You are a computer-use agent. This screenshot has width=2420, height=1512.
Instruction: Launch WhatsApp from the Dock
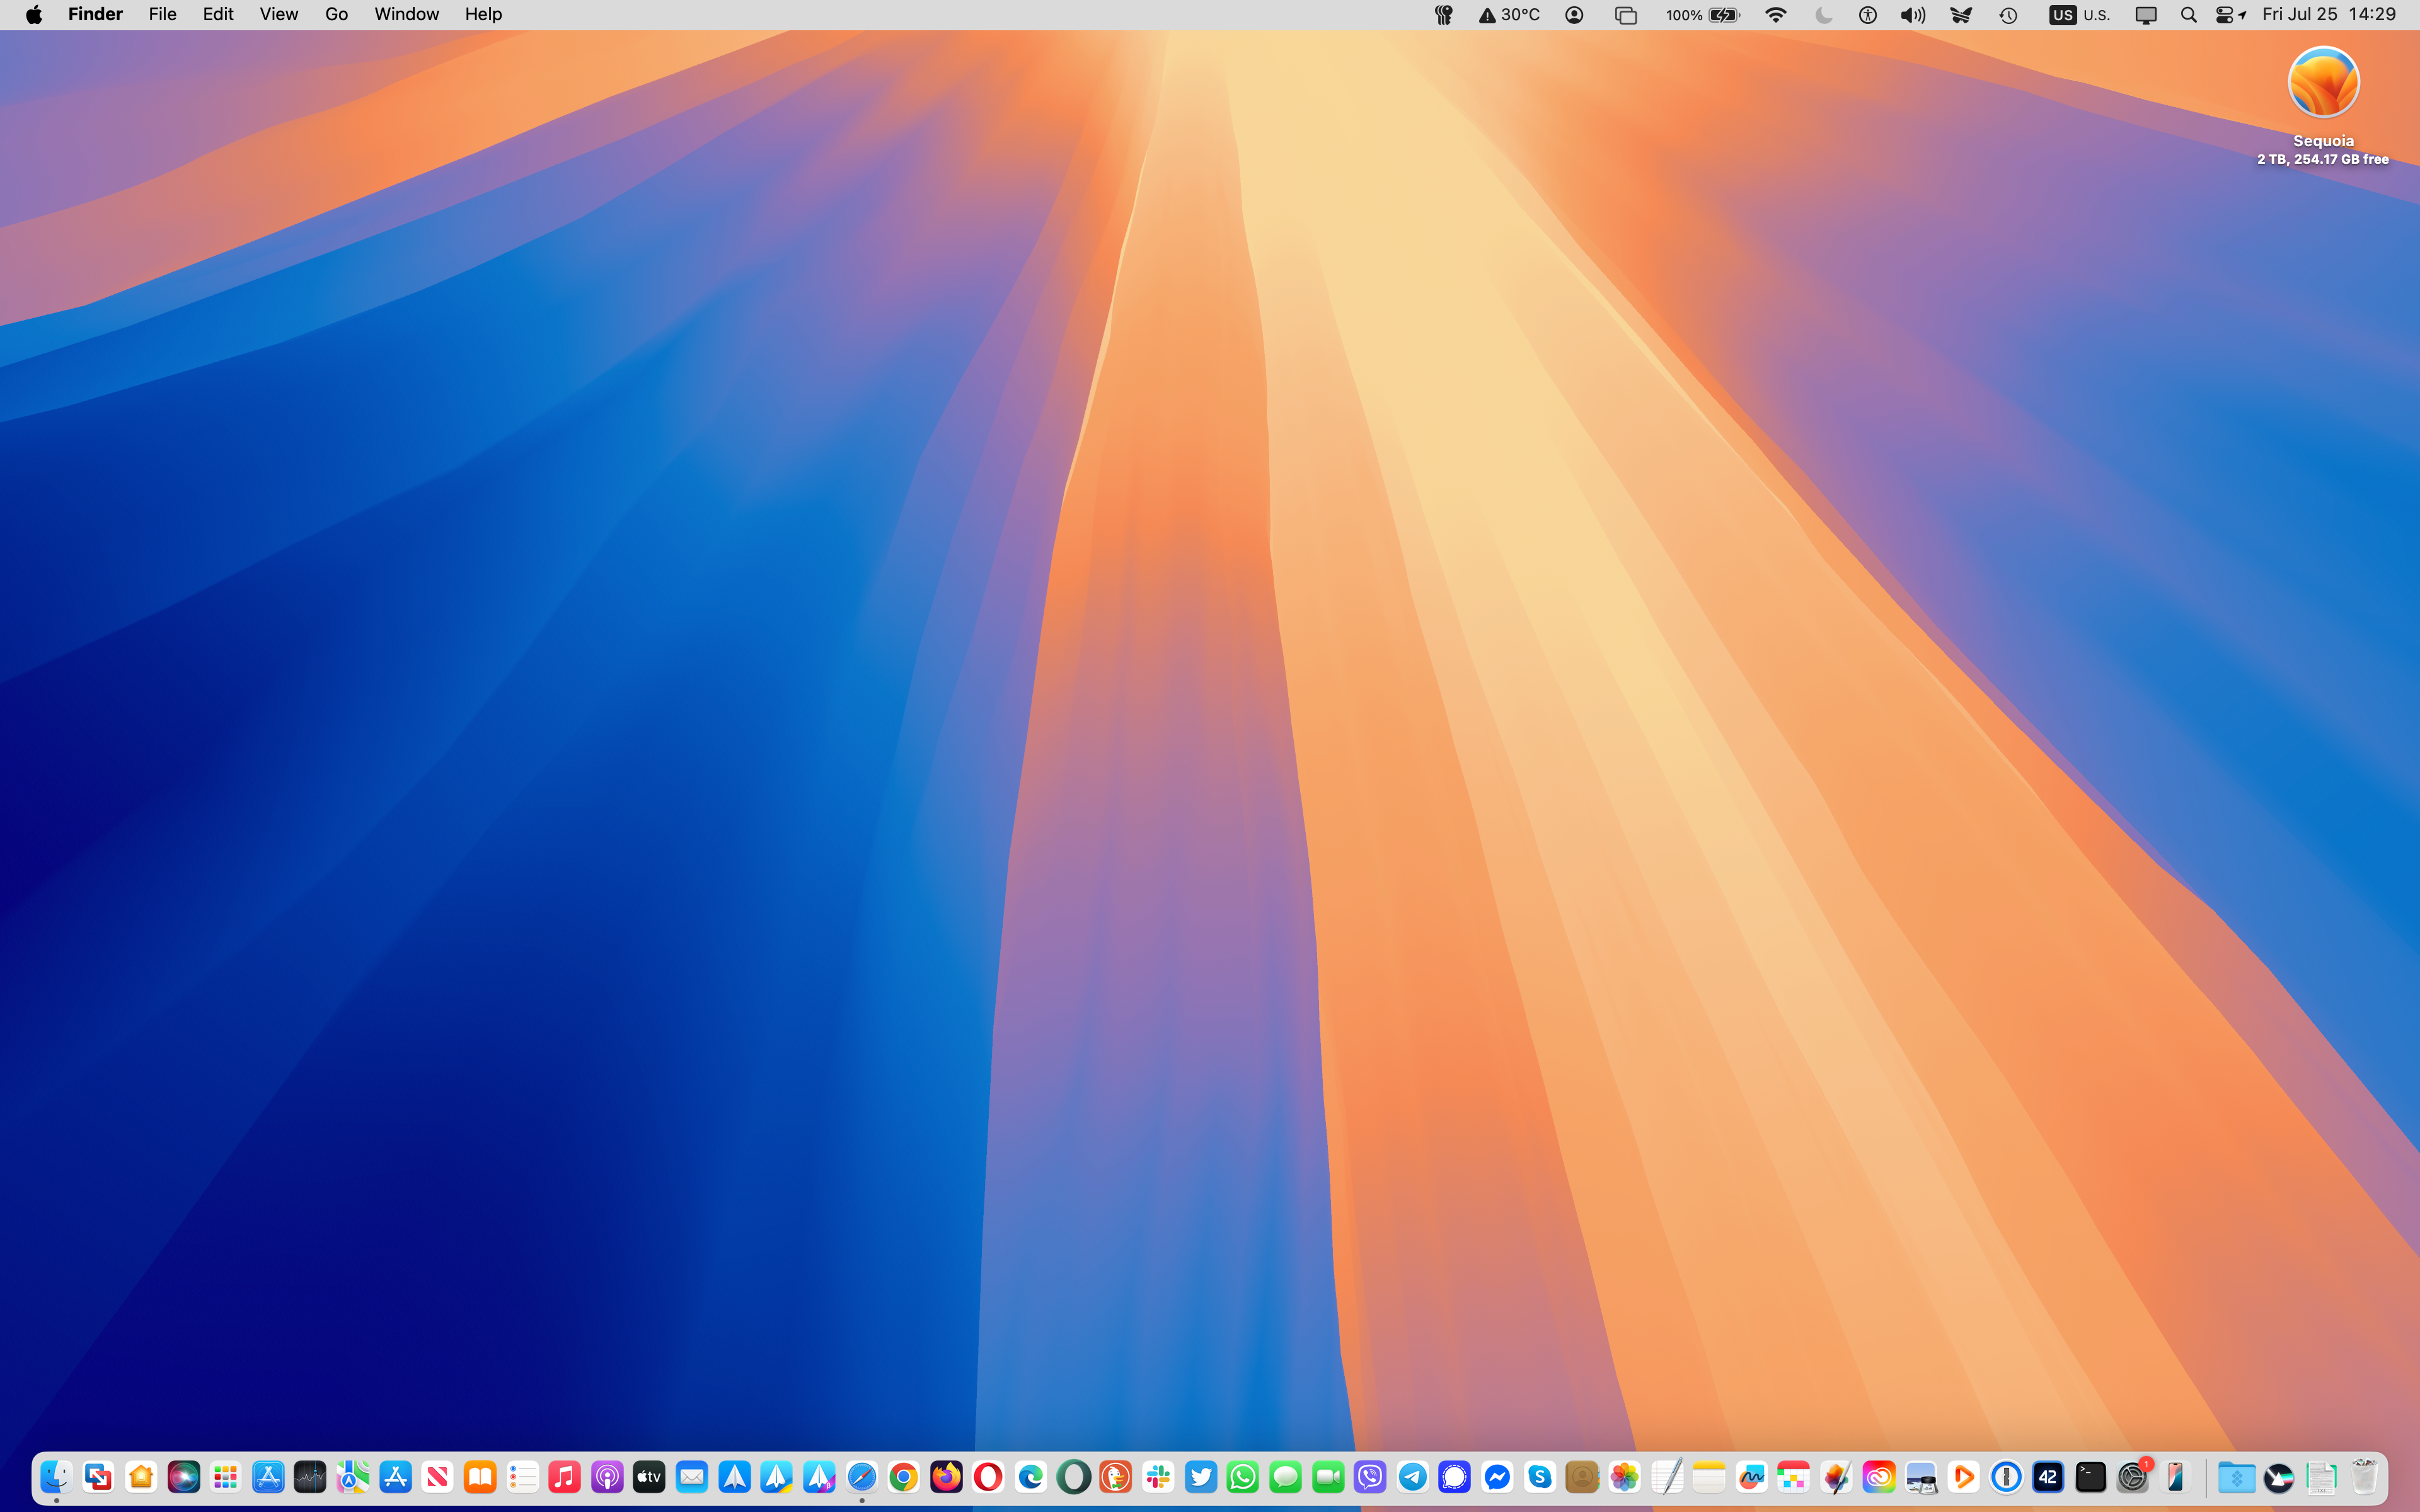tap(1243, 1477)
